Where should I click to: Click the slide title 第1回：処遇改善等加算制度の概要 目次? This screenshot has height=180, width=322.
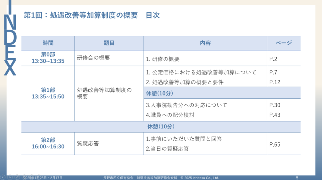(x=92, y=15)
